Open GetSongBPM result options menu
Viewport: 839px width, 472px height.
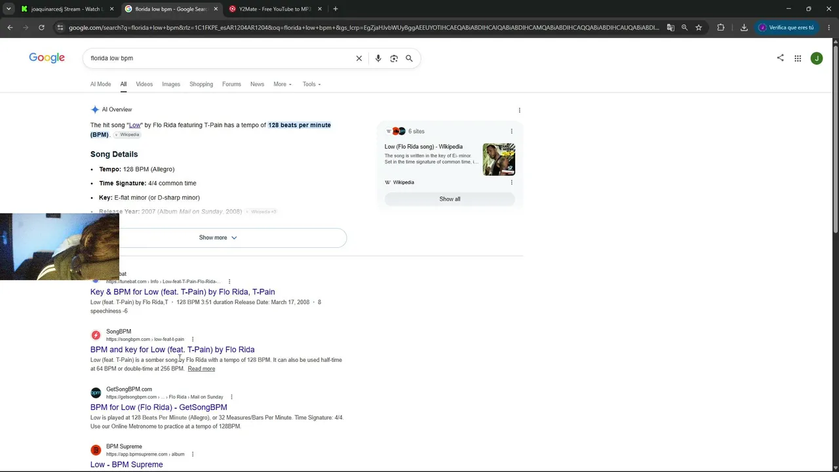tap(231, 397)
